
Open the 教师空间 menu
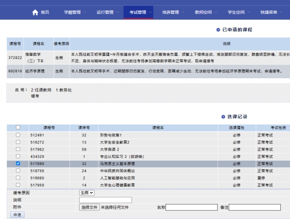pyautogui.click(x=203, y=13)
